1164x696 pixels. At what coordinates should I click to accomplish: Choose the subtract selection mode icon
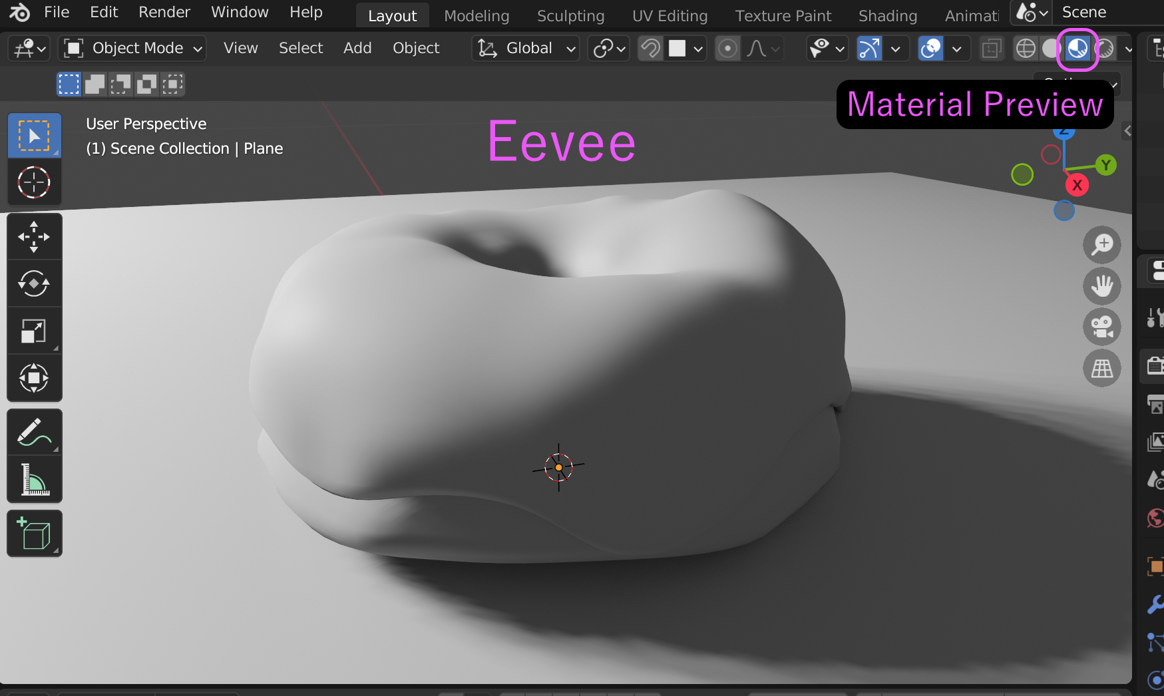pos(120,85)
